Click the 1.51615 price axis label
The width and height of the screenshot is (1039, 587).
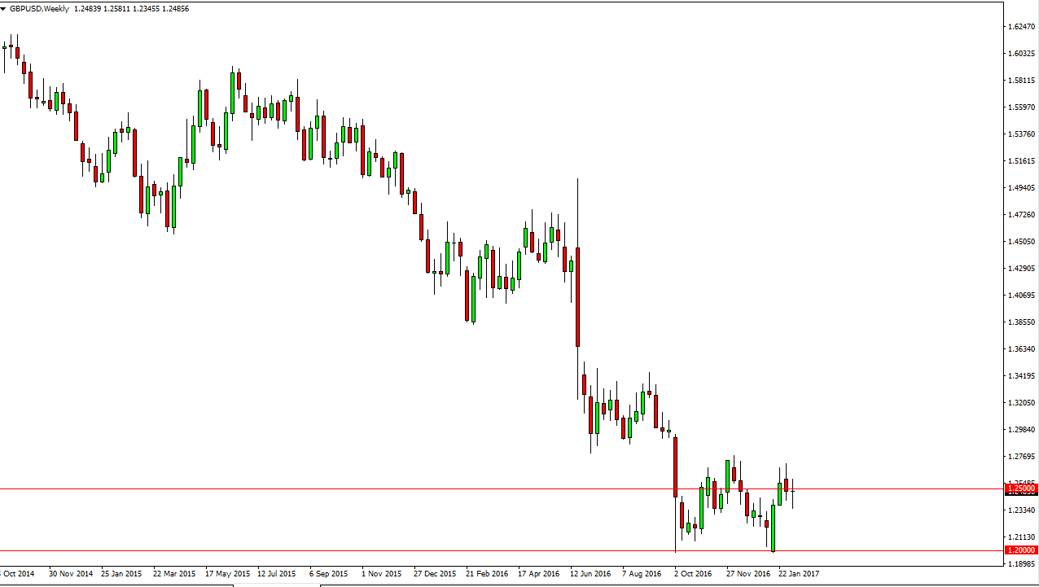click(x=1021, y=161)
